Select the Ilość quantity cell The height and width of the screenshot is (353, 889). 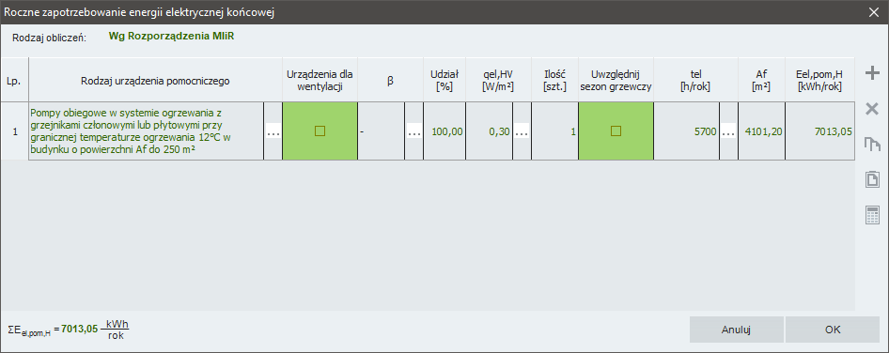[x=555, y=131]
